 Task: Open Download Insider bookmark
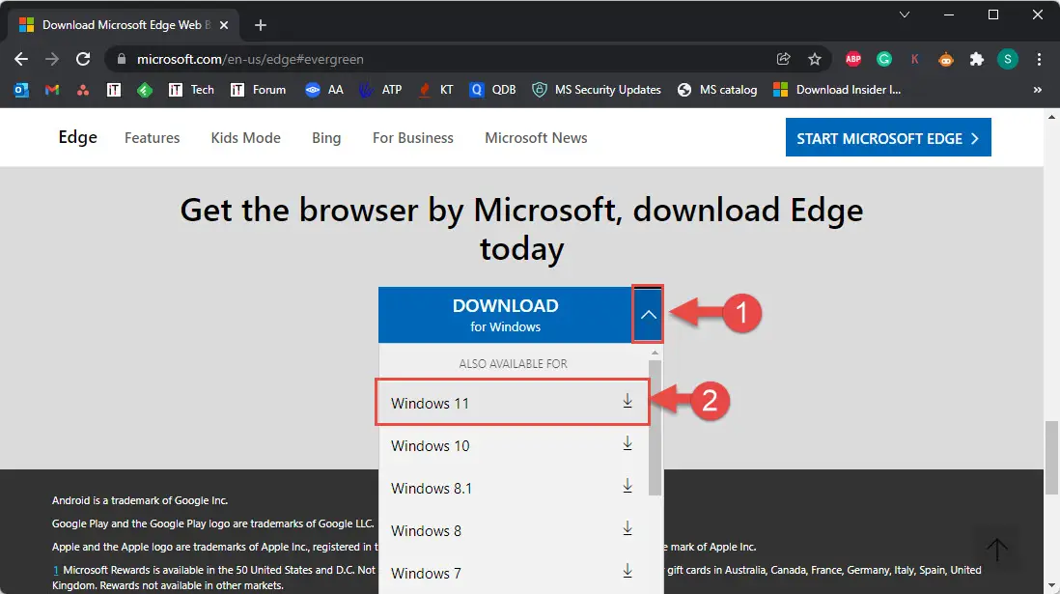click(837, 90)
